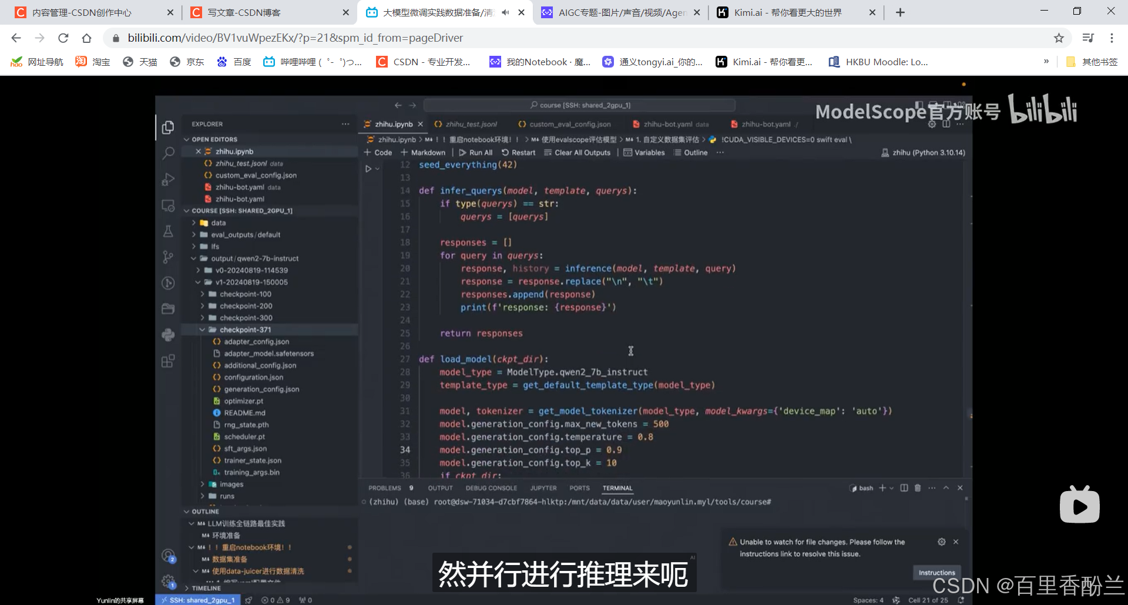The image size is (1128, 605).
Task: Click the Restart kernel button
Action: (518, 153)
